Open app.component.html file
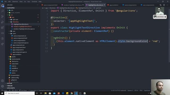 (x=19, y=47)
